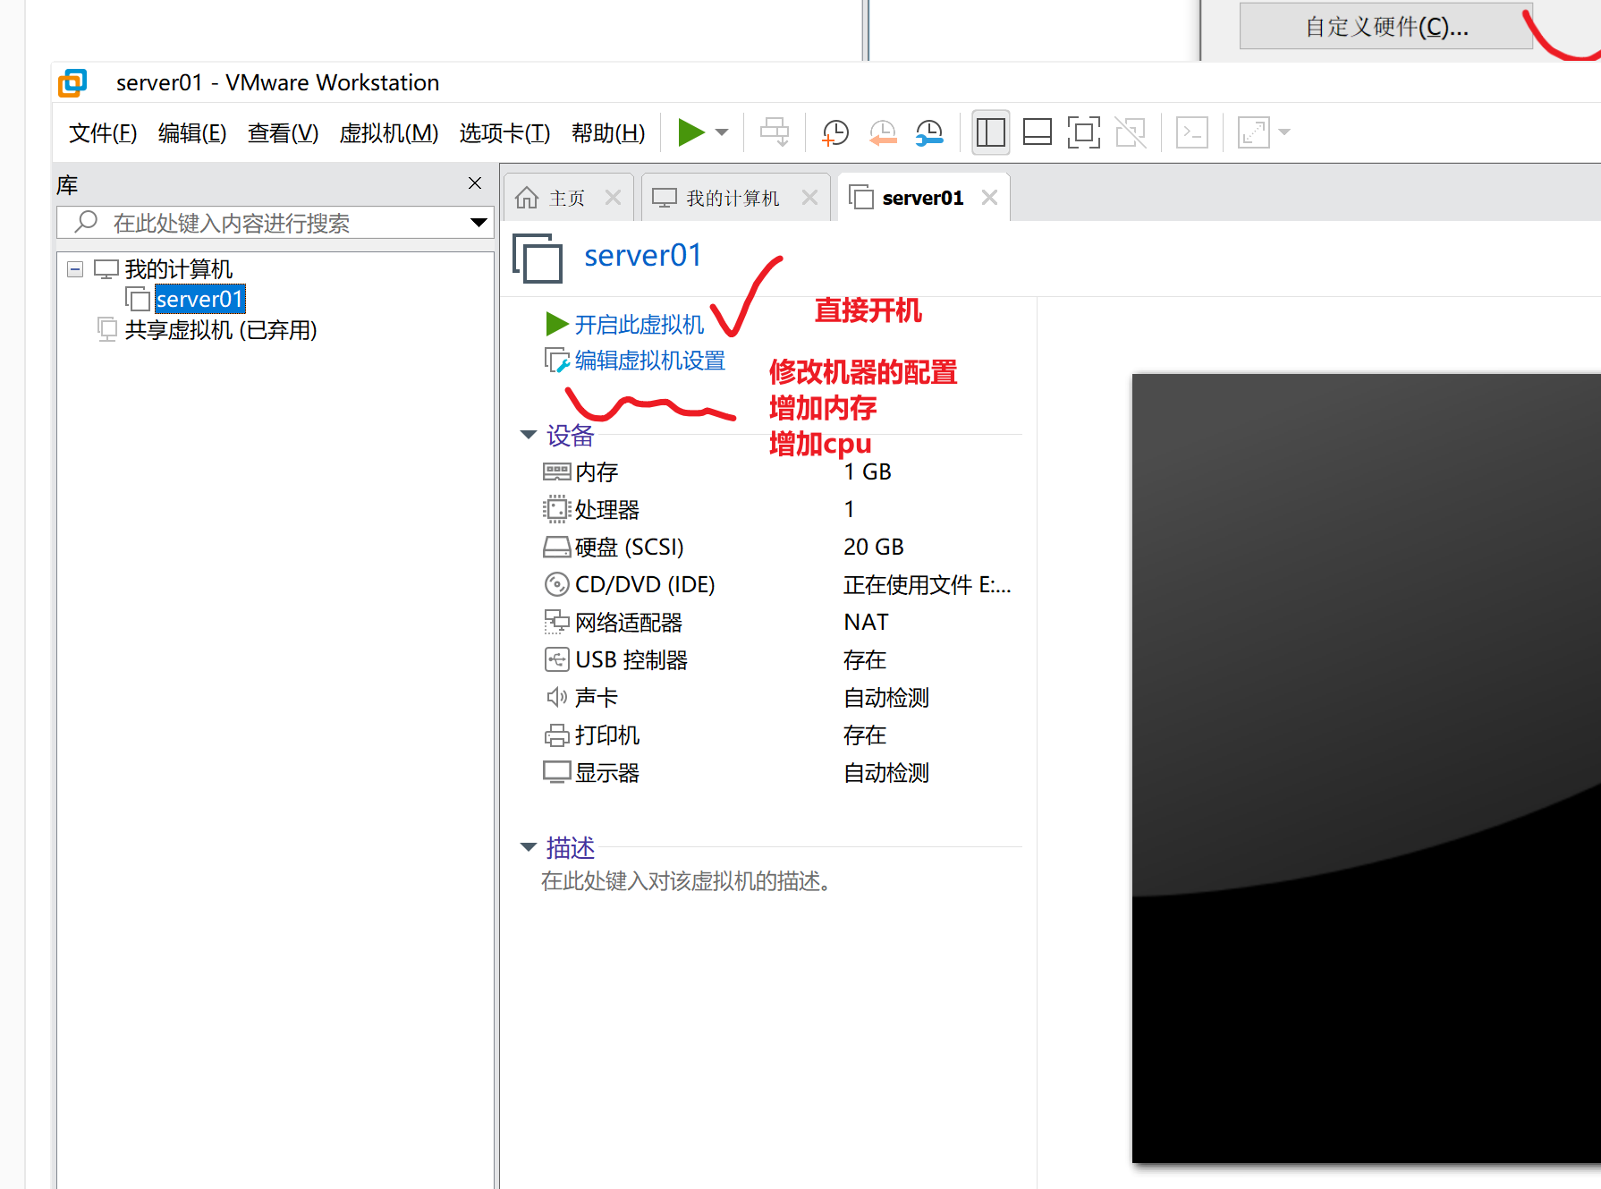Select 我的计算机 in the library tree

pos(178,269)
